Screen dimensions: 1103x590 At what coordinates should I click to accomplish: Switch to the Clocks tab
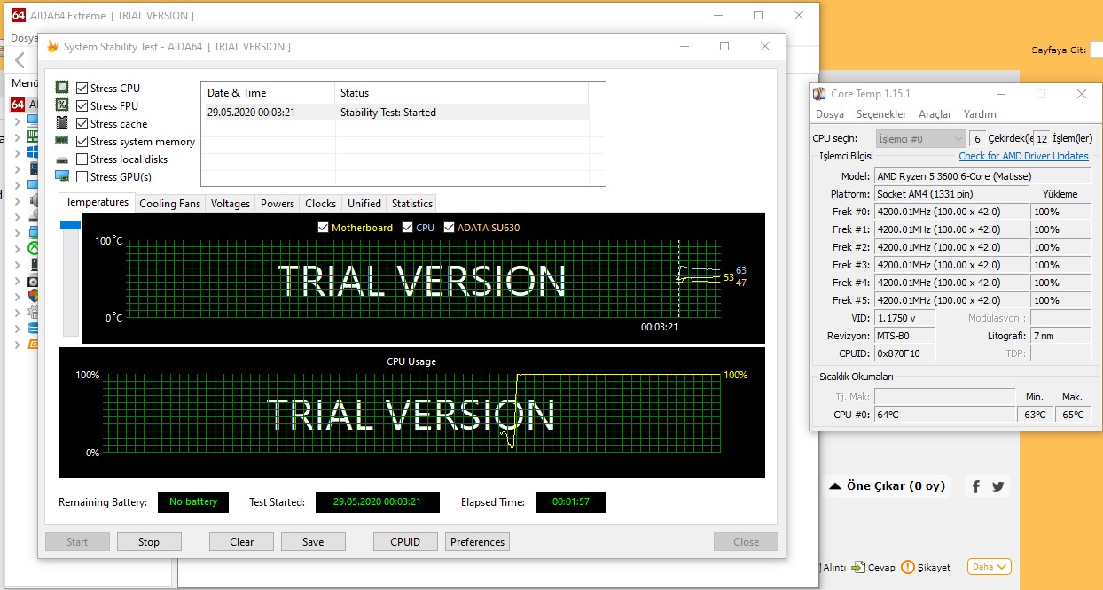tap(321, 204)
